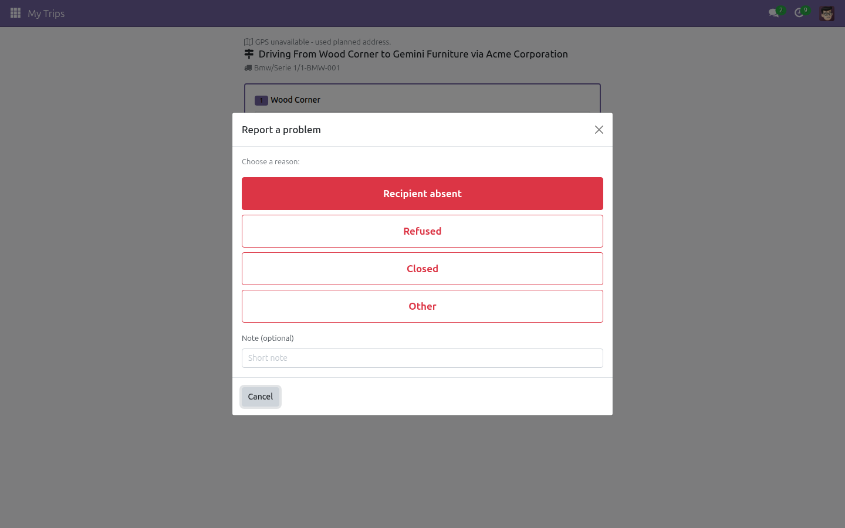
Task: Click the signpost icon beside the trip title
Action: 249,54
